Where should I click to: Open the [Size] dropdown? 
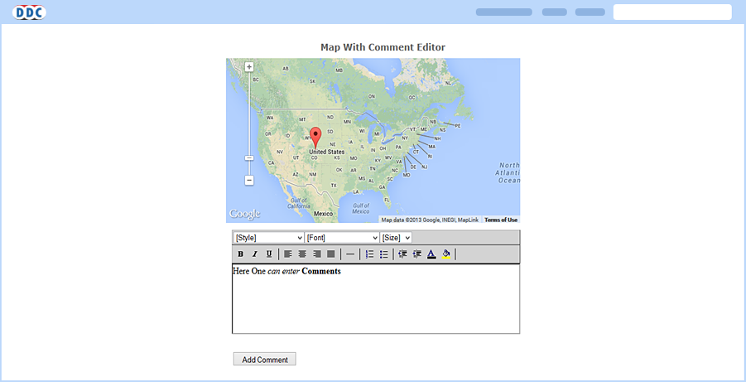396,238
